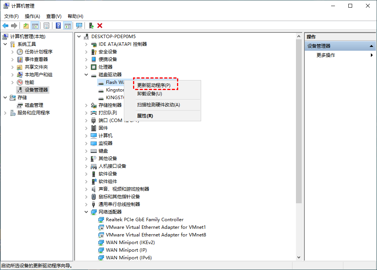Click the blue question mark Help icon
The image size is (377, 270).
pos(58,26)
